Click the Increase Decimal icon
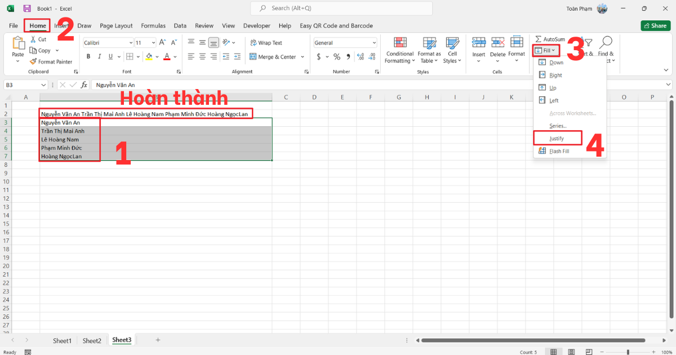The image size is (676, 355). click(x=361, y=56)
